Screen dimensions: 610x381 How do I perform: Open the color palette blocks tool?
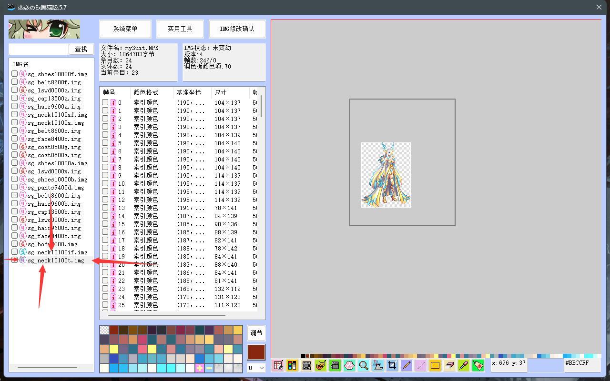coord(292,365)
